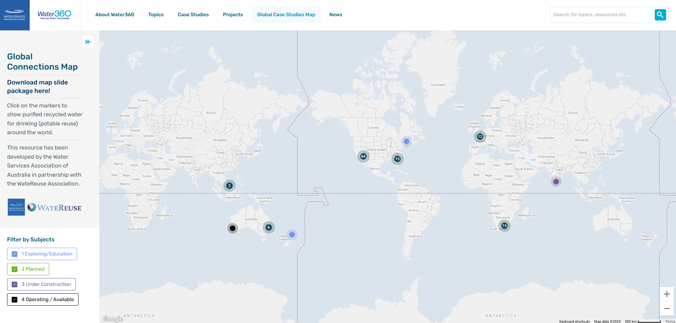This screenshot has width=676, height=323.
Task: Click the Google logo on the map
Action: pos(112,318)
